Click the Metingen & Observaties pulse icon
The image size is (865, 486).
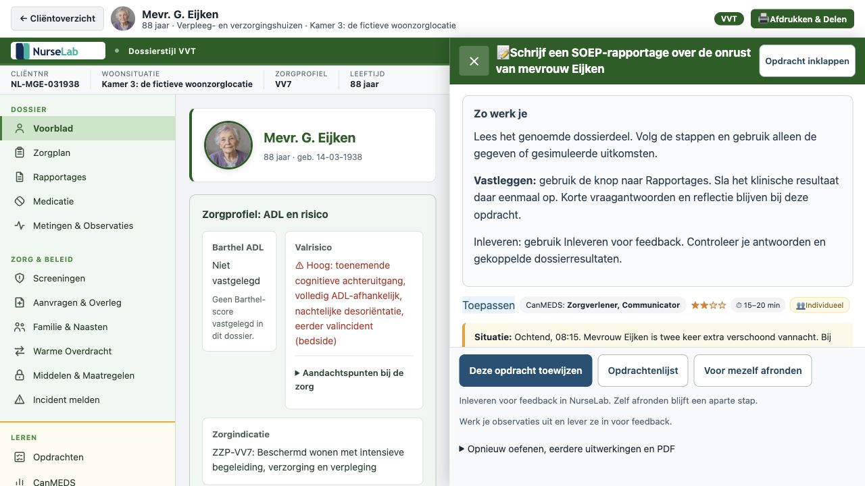pos(20,225)
